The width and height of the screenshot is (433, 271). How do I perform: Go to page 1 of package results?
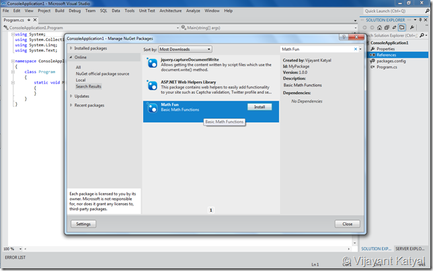click(x=211, y=210)
